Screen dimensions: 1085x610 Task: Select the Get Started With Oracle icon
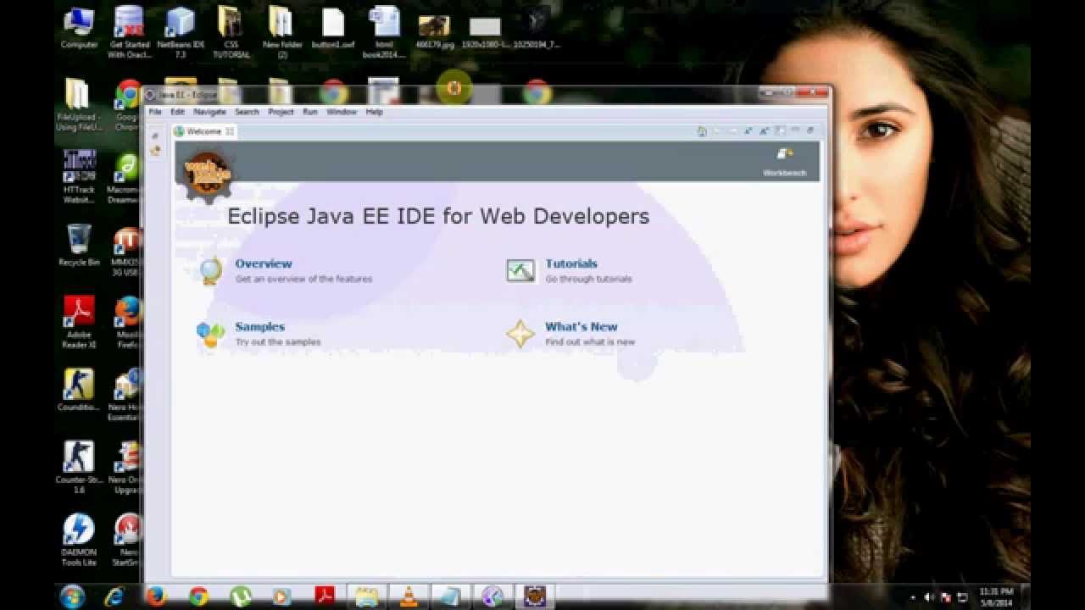[129, 32]
